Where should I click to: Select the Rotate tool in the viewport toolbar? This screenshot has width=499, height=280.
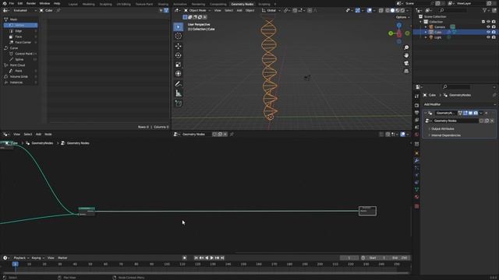[x=179, y=55]
